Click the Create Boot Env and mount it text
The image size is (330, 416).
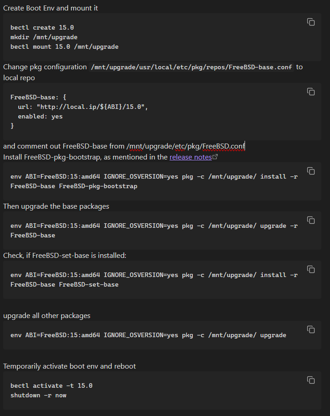50,8
